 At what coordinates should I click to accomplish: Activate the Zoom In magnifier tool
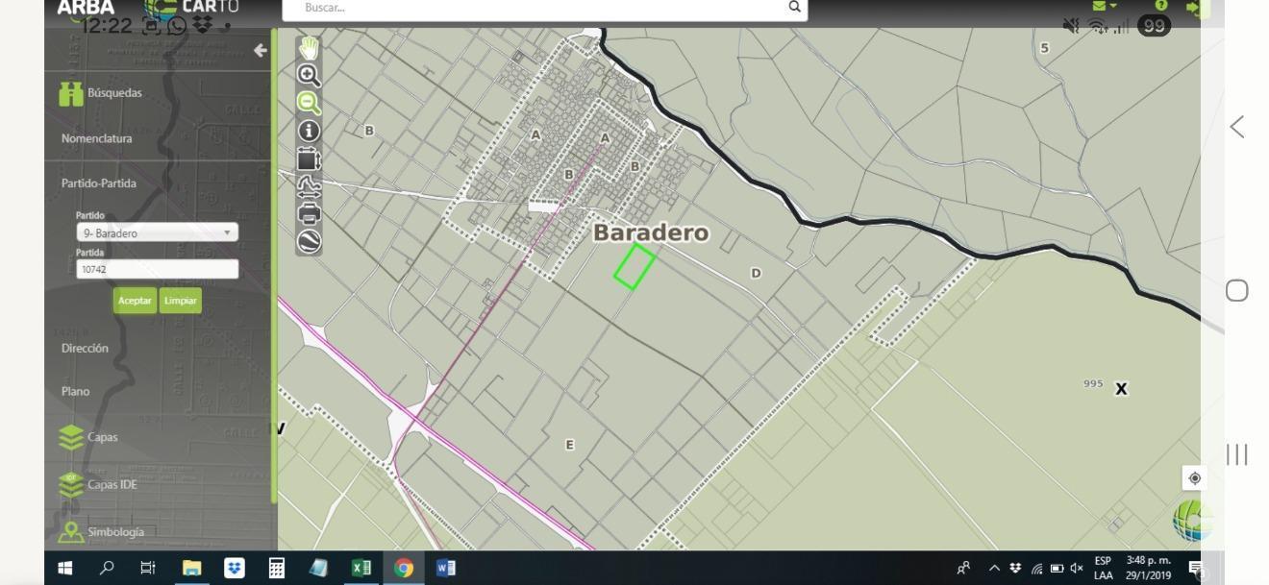point(309,76)
